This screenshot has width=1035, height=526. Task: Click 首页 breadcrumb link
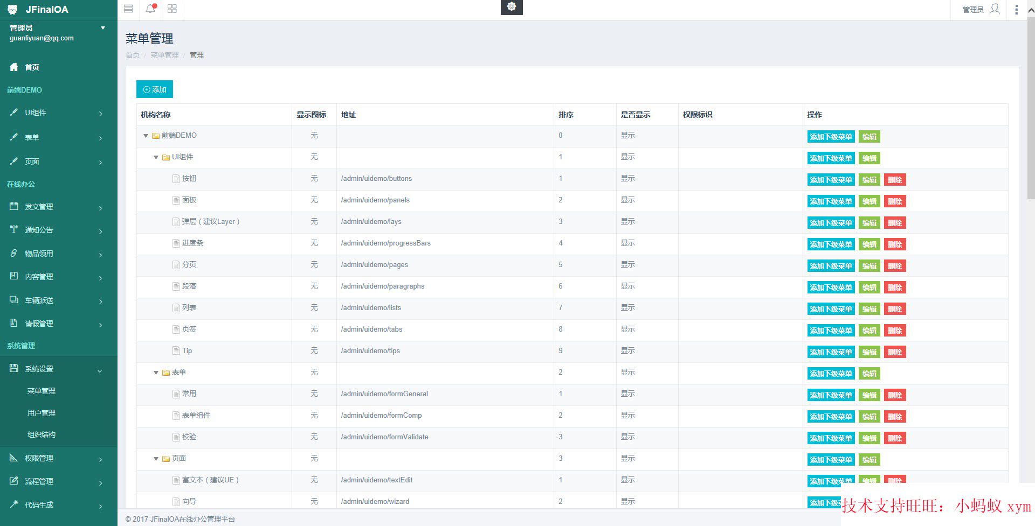coord(133,55)
